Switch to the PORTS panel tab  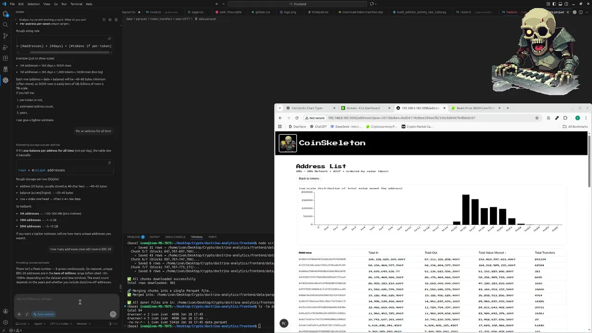coord(212,237)
